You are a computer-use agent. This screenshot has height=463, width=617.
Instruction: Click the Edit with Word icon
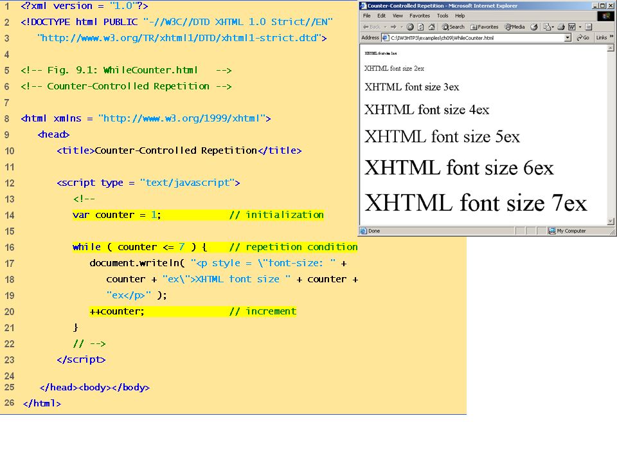(572, 27)
